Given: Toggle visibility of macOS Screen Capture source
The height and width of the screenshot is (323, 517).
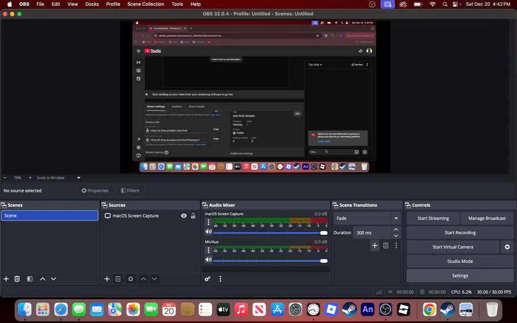Looking at the screenshot, I should click(x=184, y=216).
